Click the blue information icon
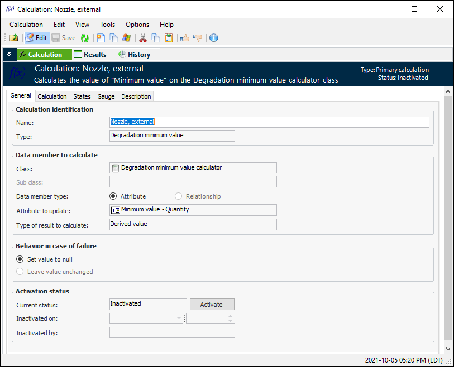This screenshot has width=454, height=367. click(213, 38)
